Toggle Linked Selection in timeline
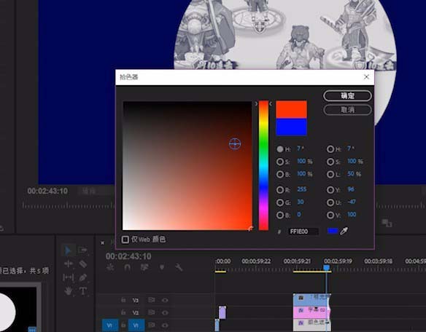This screenshot has height=332, width=426. point(144,267)
